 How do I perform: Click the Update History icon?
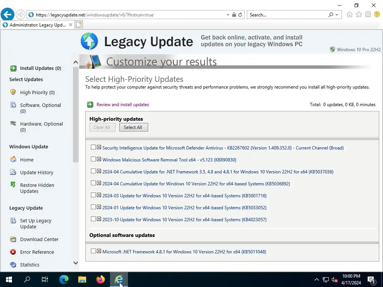(x=13, y=172)
